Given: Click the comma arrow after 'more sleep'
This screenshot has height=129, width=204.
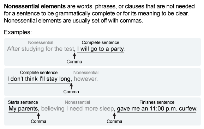Looking at the screenshot, I should [114, 116].
